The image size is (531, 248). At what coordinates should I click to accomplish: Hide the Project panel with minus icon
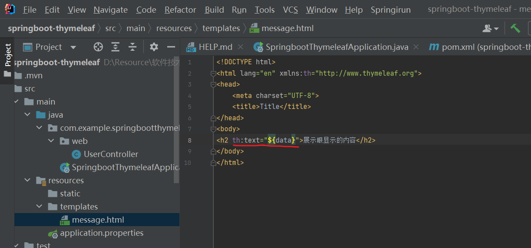coord(171,47)
